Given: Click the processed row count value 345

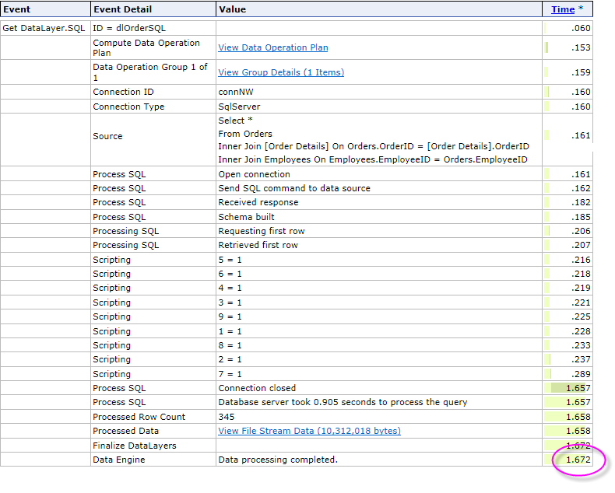Looking at the screenshot, I should [x=227, y=417].
